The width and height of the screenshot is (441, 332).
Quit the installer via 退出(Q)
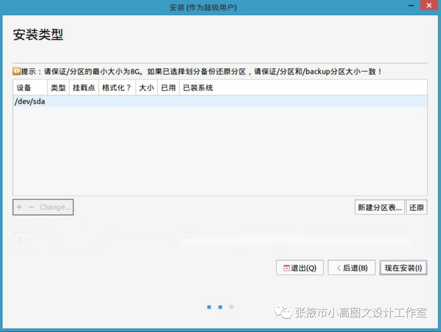(300, 268)
